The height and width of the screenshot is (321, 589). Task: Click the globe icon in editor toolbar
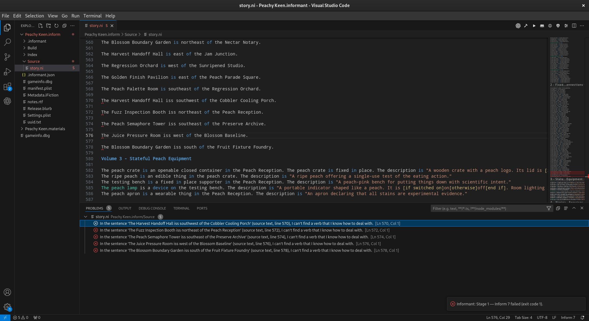point(550,26)
